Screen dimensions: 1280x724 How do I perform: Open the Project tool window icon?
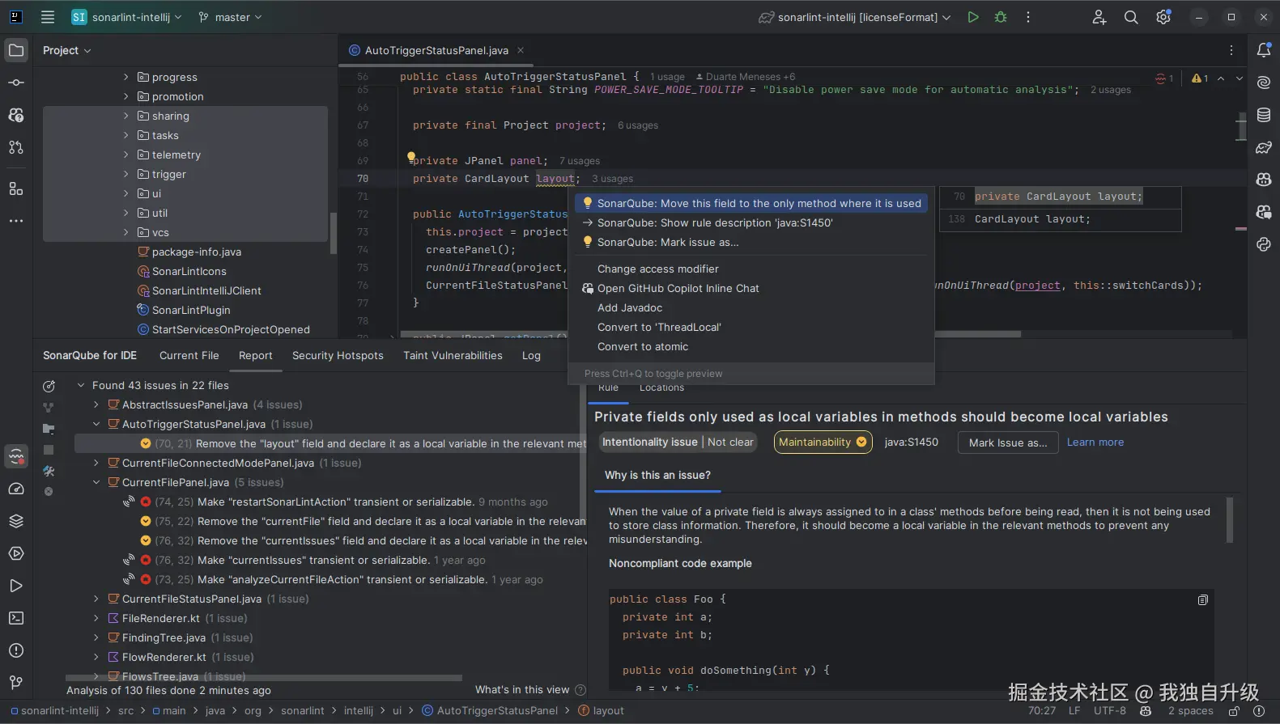pos(16,50)
